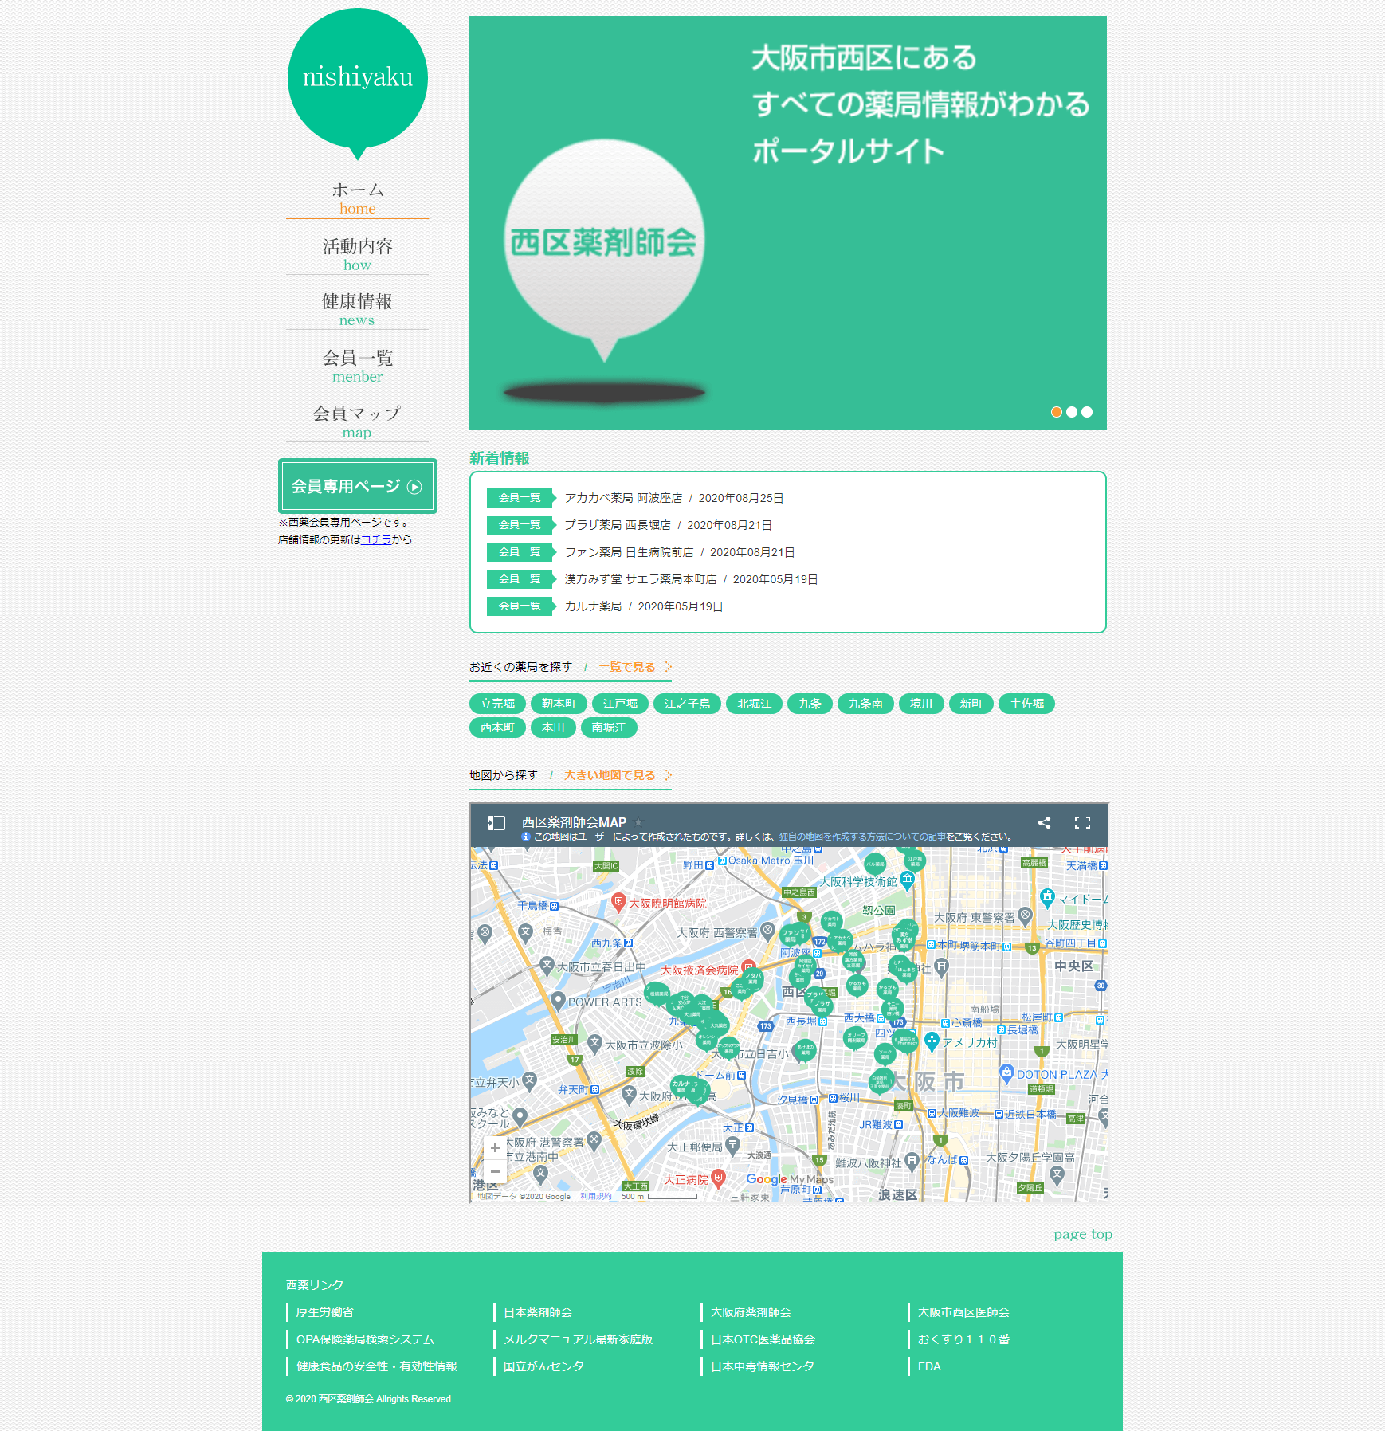Switch to the third slideshow dot
The height and width of the screenshot is (1431, 1385).
point(1087,412)
